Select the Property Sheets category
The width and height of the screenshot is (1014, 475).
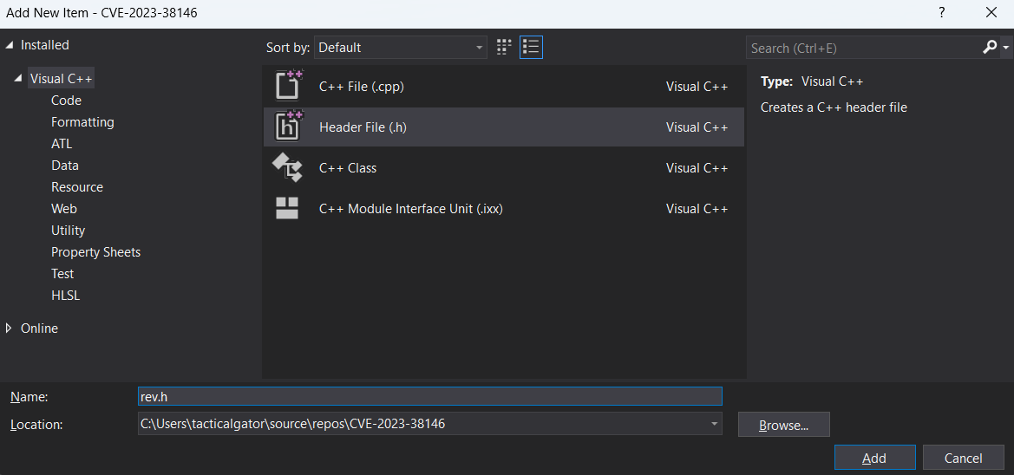(95, 252)
